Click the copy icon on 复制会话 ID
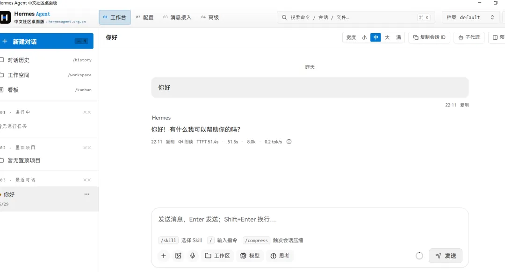 coord(416,37)
